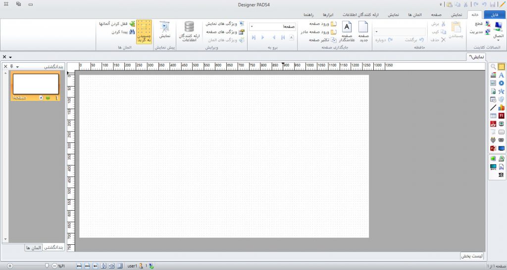Click the bar chart element tool
Screen dimensions: 507x270
[501, 107]
